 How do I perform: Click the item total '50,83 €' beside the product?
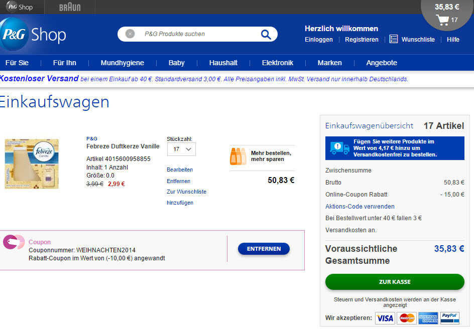(281, 180)
